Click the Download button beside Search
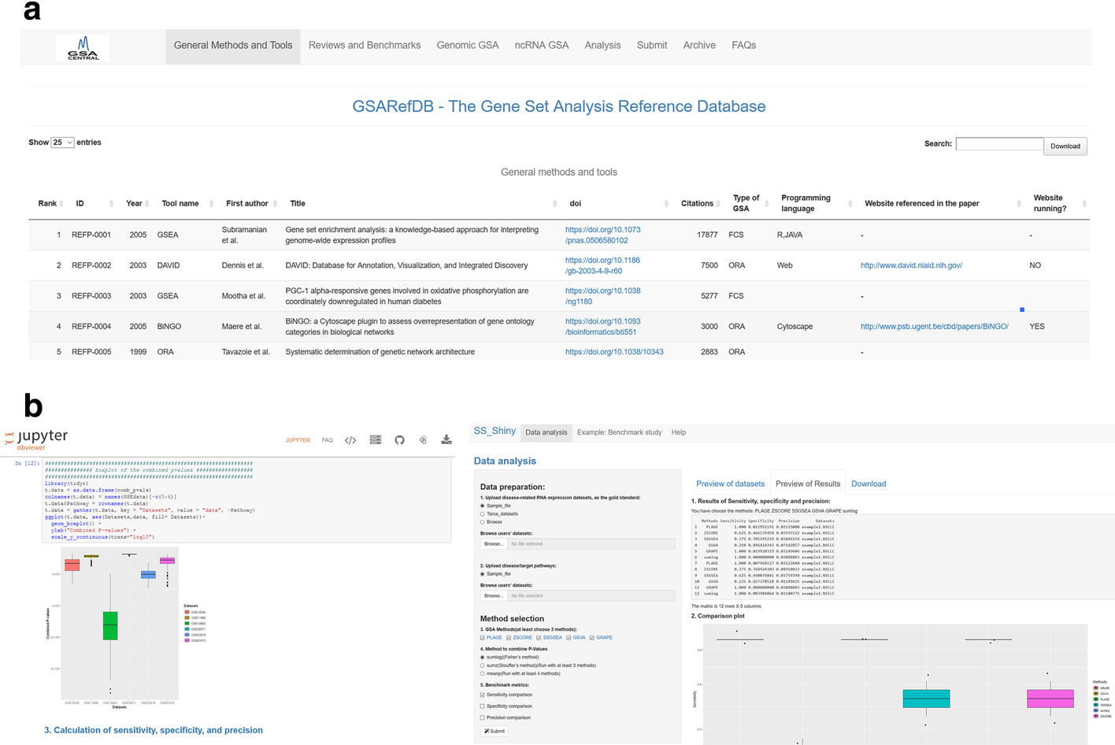 (x=1065, y=146)
